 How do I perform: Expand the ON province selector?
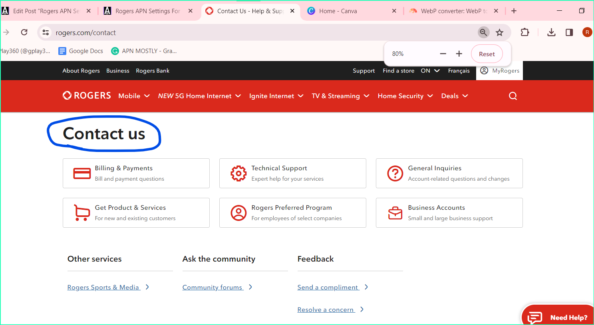coord(430,71)
